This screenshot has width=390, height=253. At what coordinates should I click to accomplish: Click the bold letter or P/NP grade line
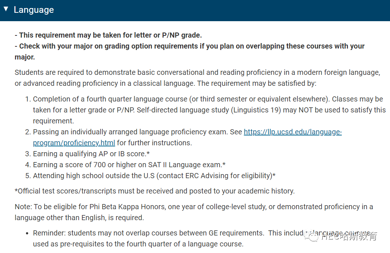108,35
